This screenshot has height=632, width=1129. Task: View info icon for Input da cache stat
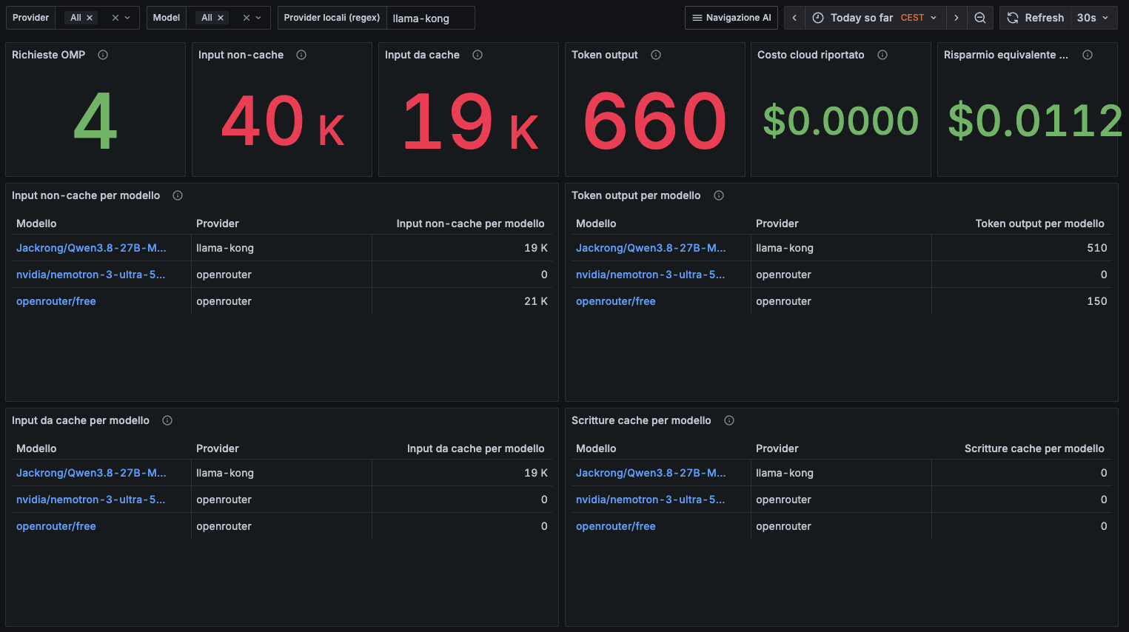(478, 55)
